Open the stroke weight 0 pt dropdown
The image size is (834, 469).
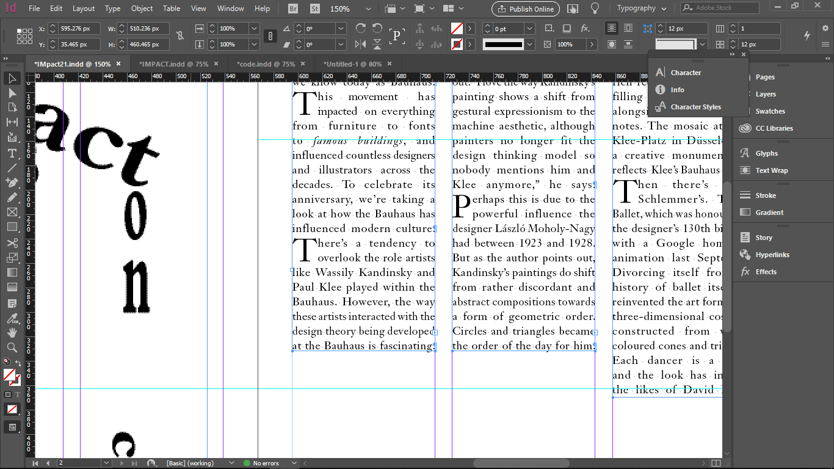pos(529,29)
